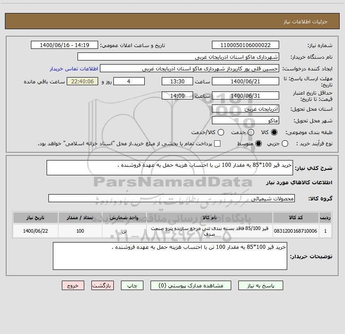Viewport: 345px width, 334px height.
Task: Click the استان محل تحویل label
Action: tap(311, 109)
